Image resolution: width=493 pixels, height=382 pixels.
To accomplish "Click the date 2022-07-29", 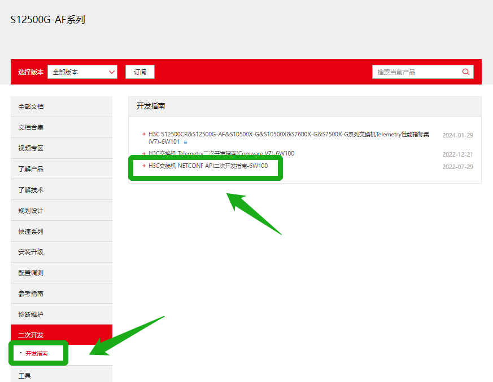I will 457,167.
